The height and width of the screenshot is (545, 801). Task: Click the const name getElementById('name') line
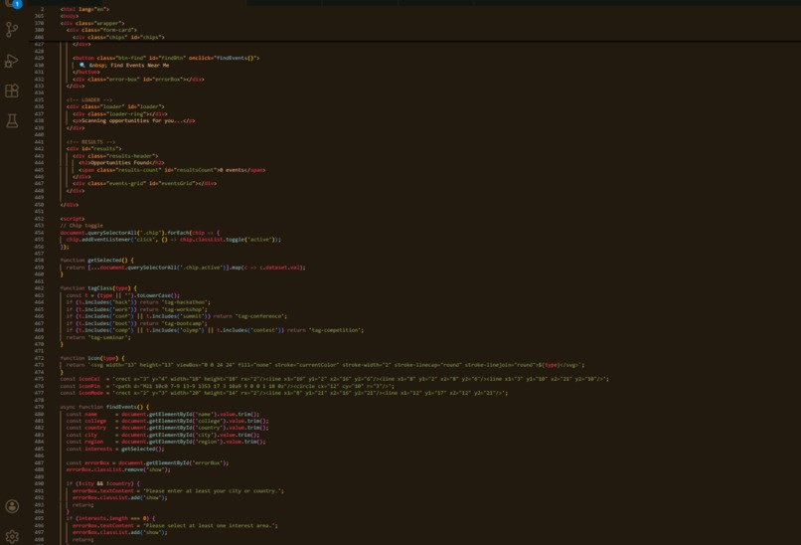(x=162, y=414)
